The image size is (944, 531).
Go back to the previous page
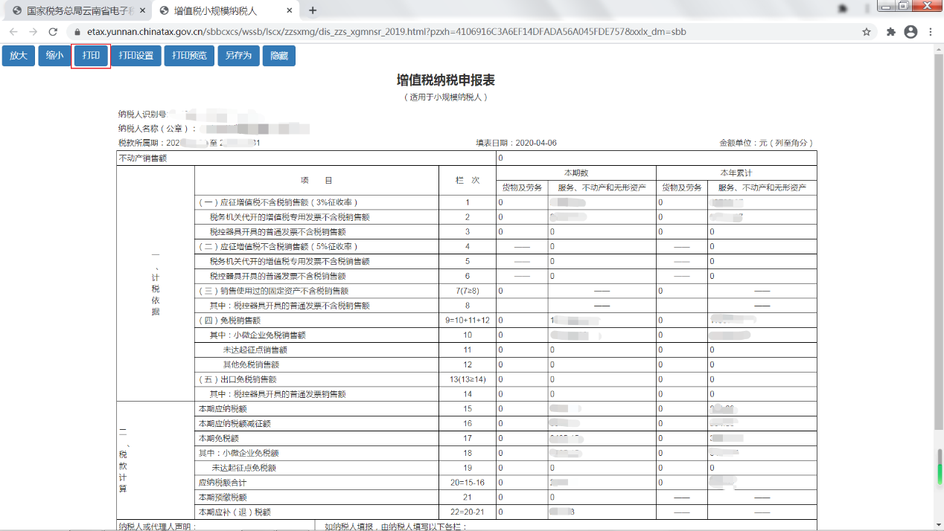[x=13, y=32]
